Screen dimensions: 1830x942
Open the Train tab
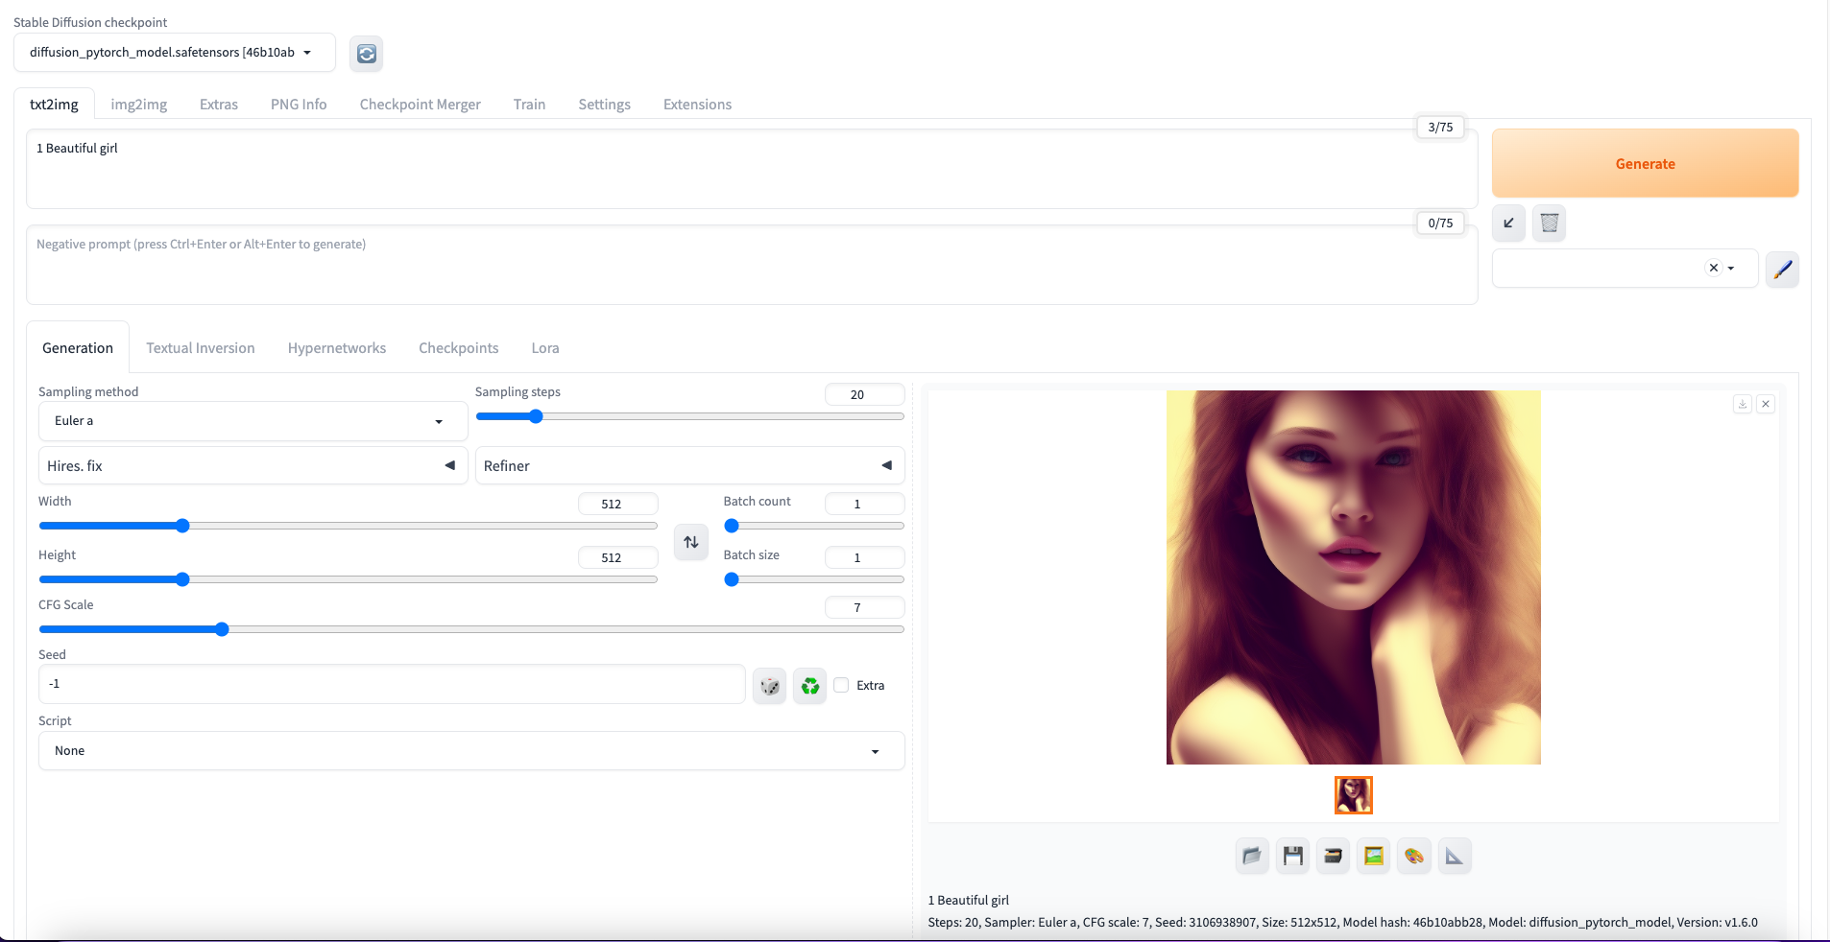pos(529,104)
